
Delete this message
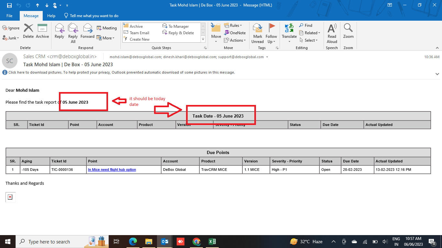(x=28, y=31)
